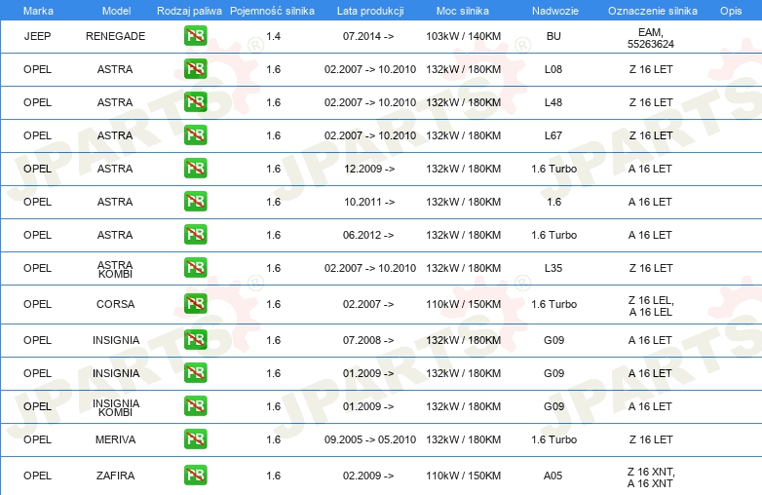Image resolution: width=762 pixels, height=495 pixels.
Task: Click the fuel icon in the Astra L67 row
Action: click(195, 135)
